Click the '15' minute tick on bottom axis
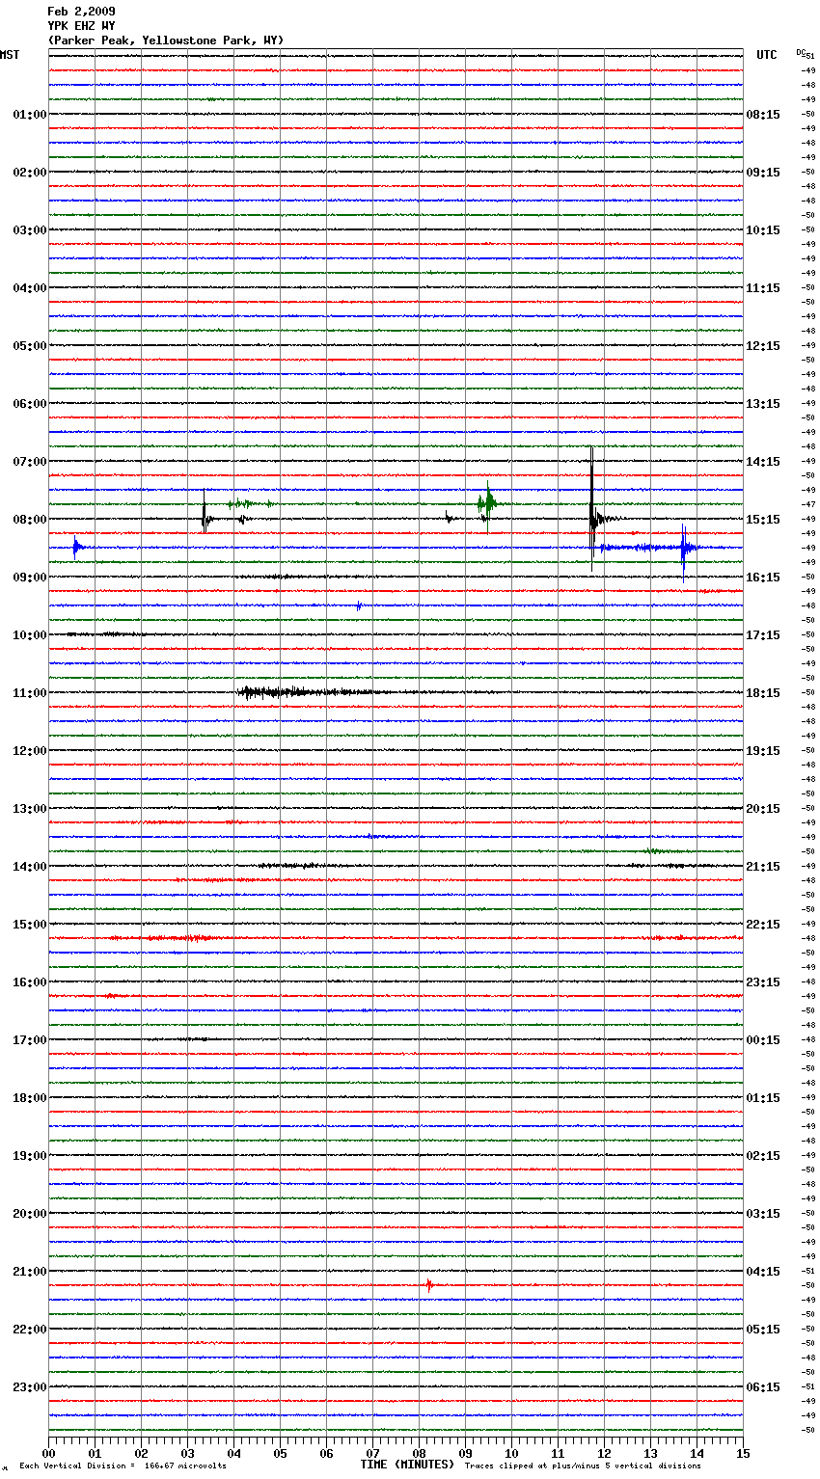 coord(743,1453)
